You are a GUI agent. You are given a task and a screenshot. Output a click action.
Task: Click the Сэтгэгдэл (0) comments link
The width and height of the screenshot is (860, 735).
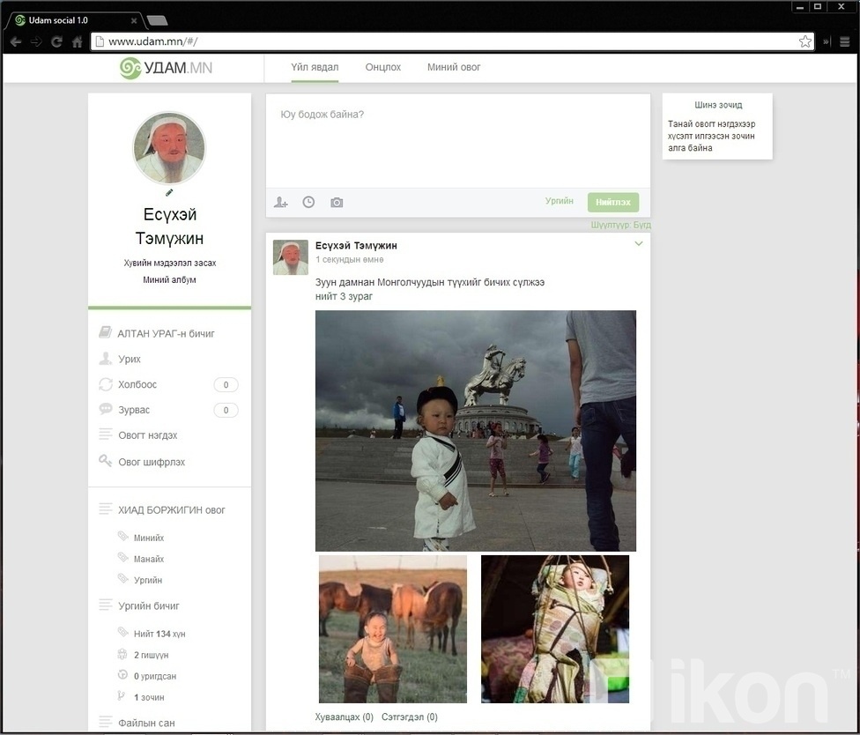(410, 717)
